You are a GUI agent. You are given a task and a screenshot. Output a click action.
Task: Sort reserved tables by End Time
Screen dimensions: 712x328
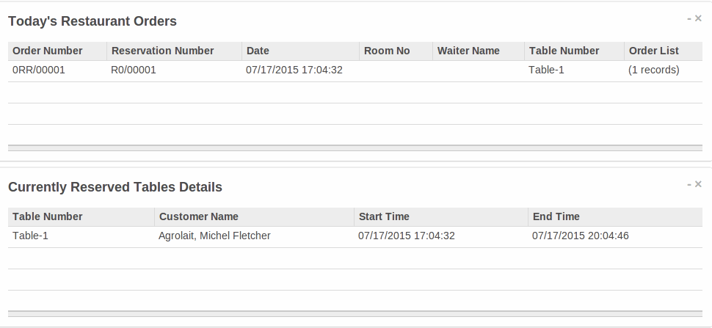coord(556,216)
